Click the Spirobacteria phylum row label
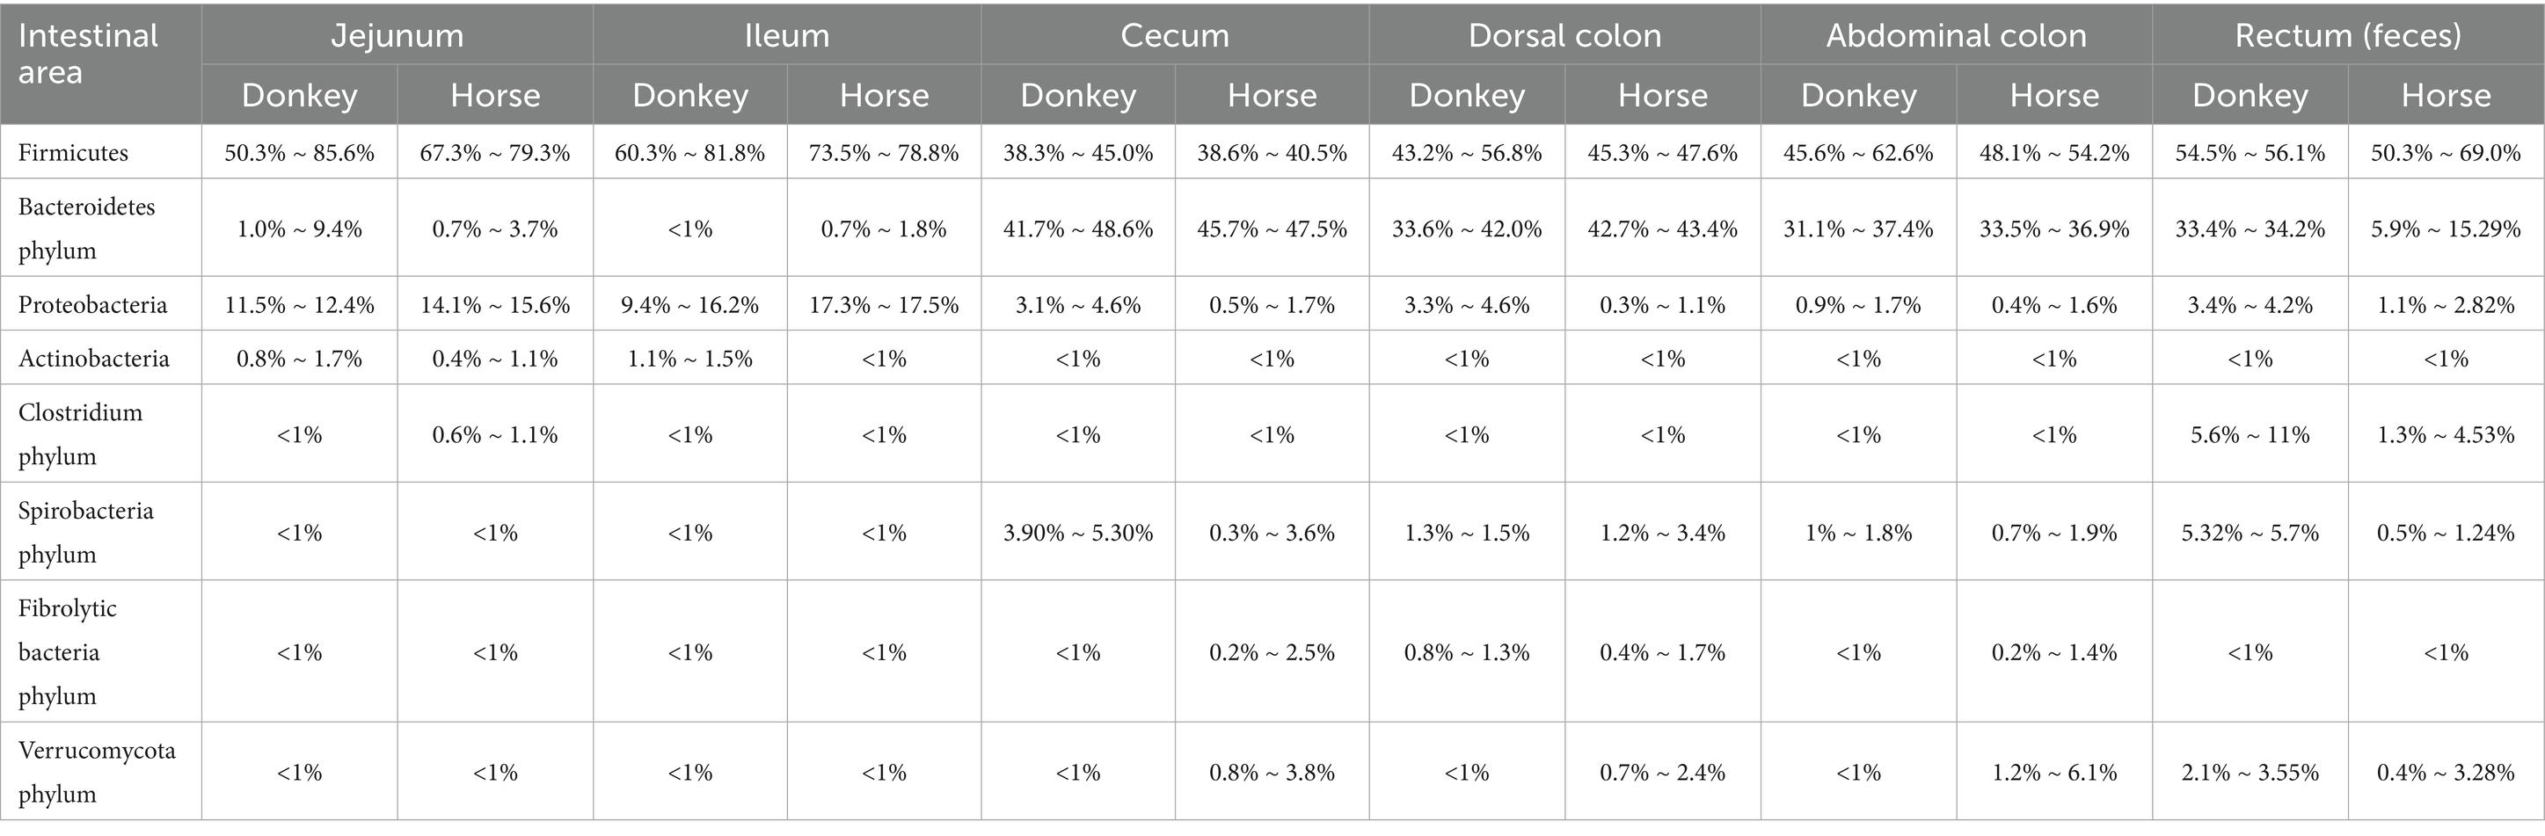The image size is (2545, 836). (86, 532)
